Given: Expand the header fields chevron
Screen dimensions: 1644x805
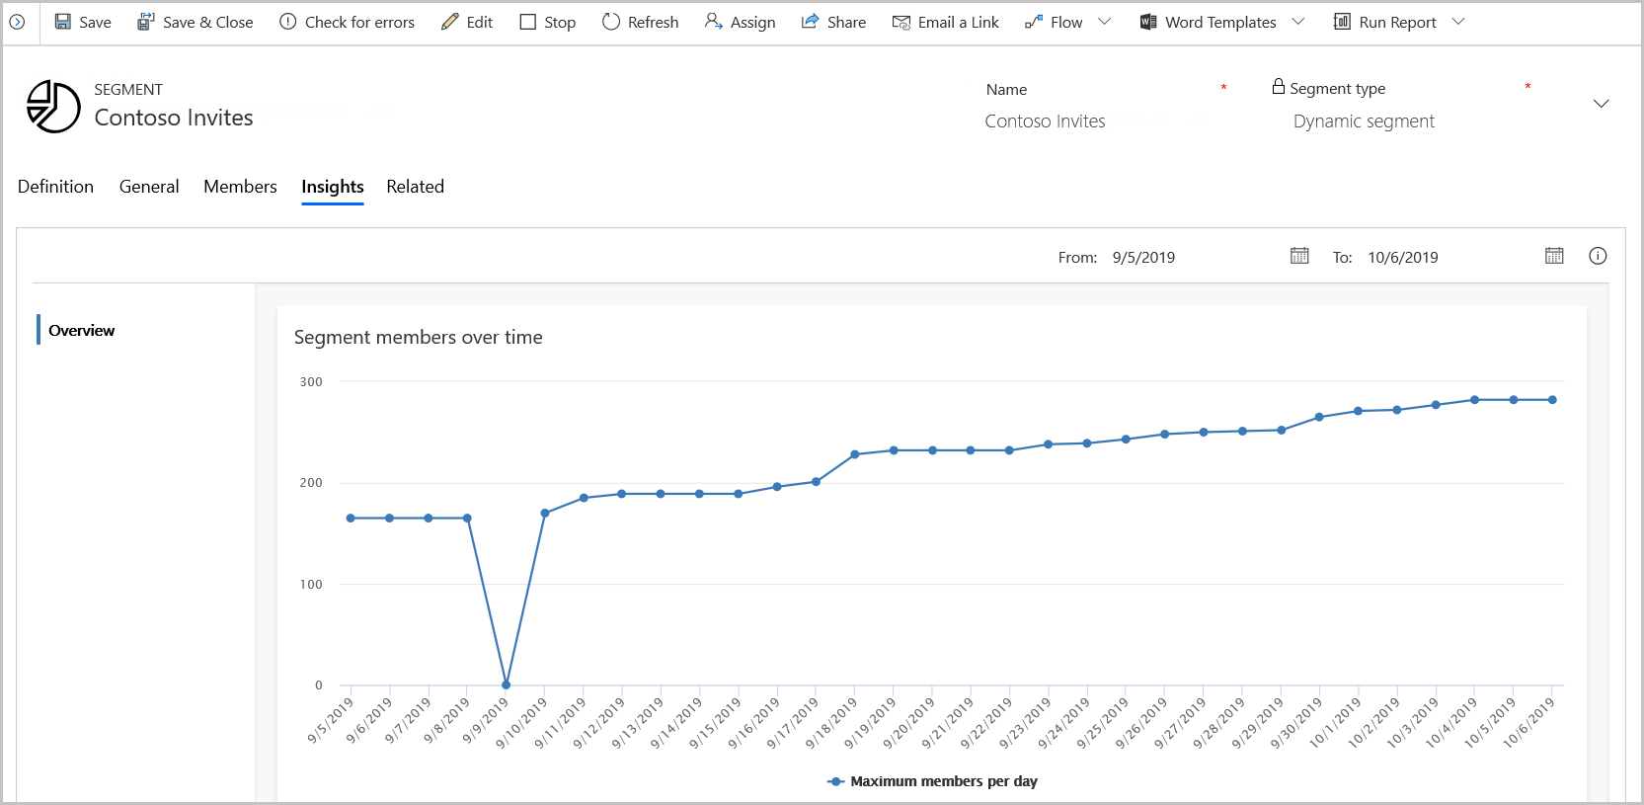Looking at the screenshot, I should (1602, 104).
